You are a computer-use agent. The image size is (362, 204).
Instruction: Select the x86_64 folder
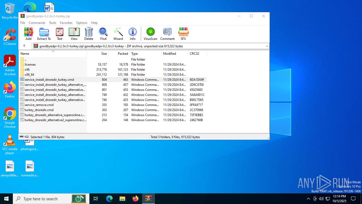29,75
